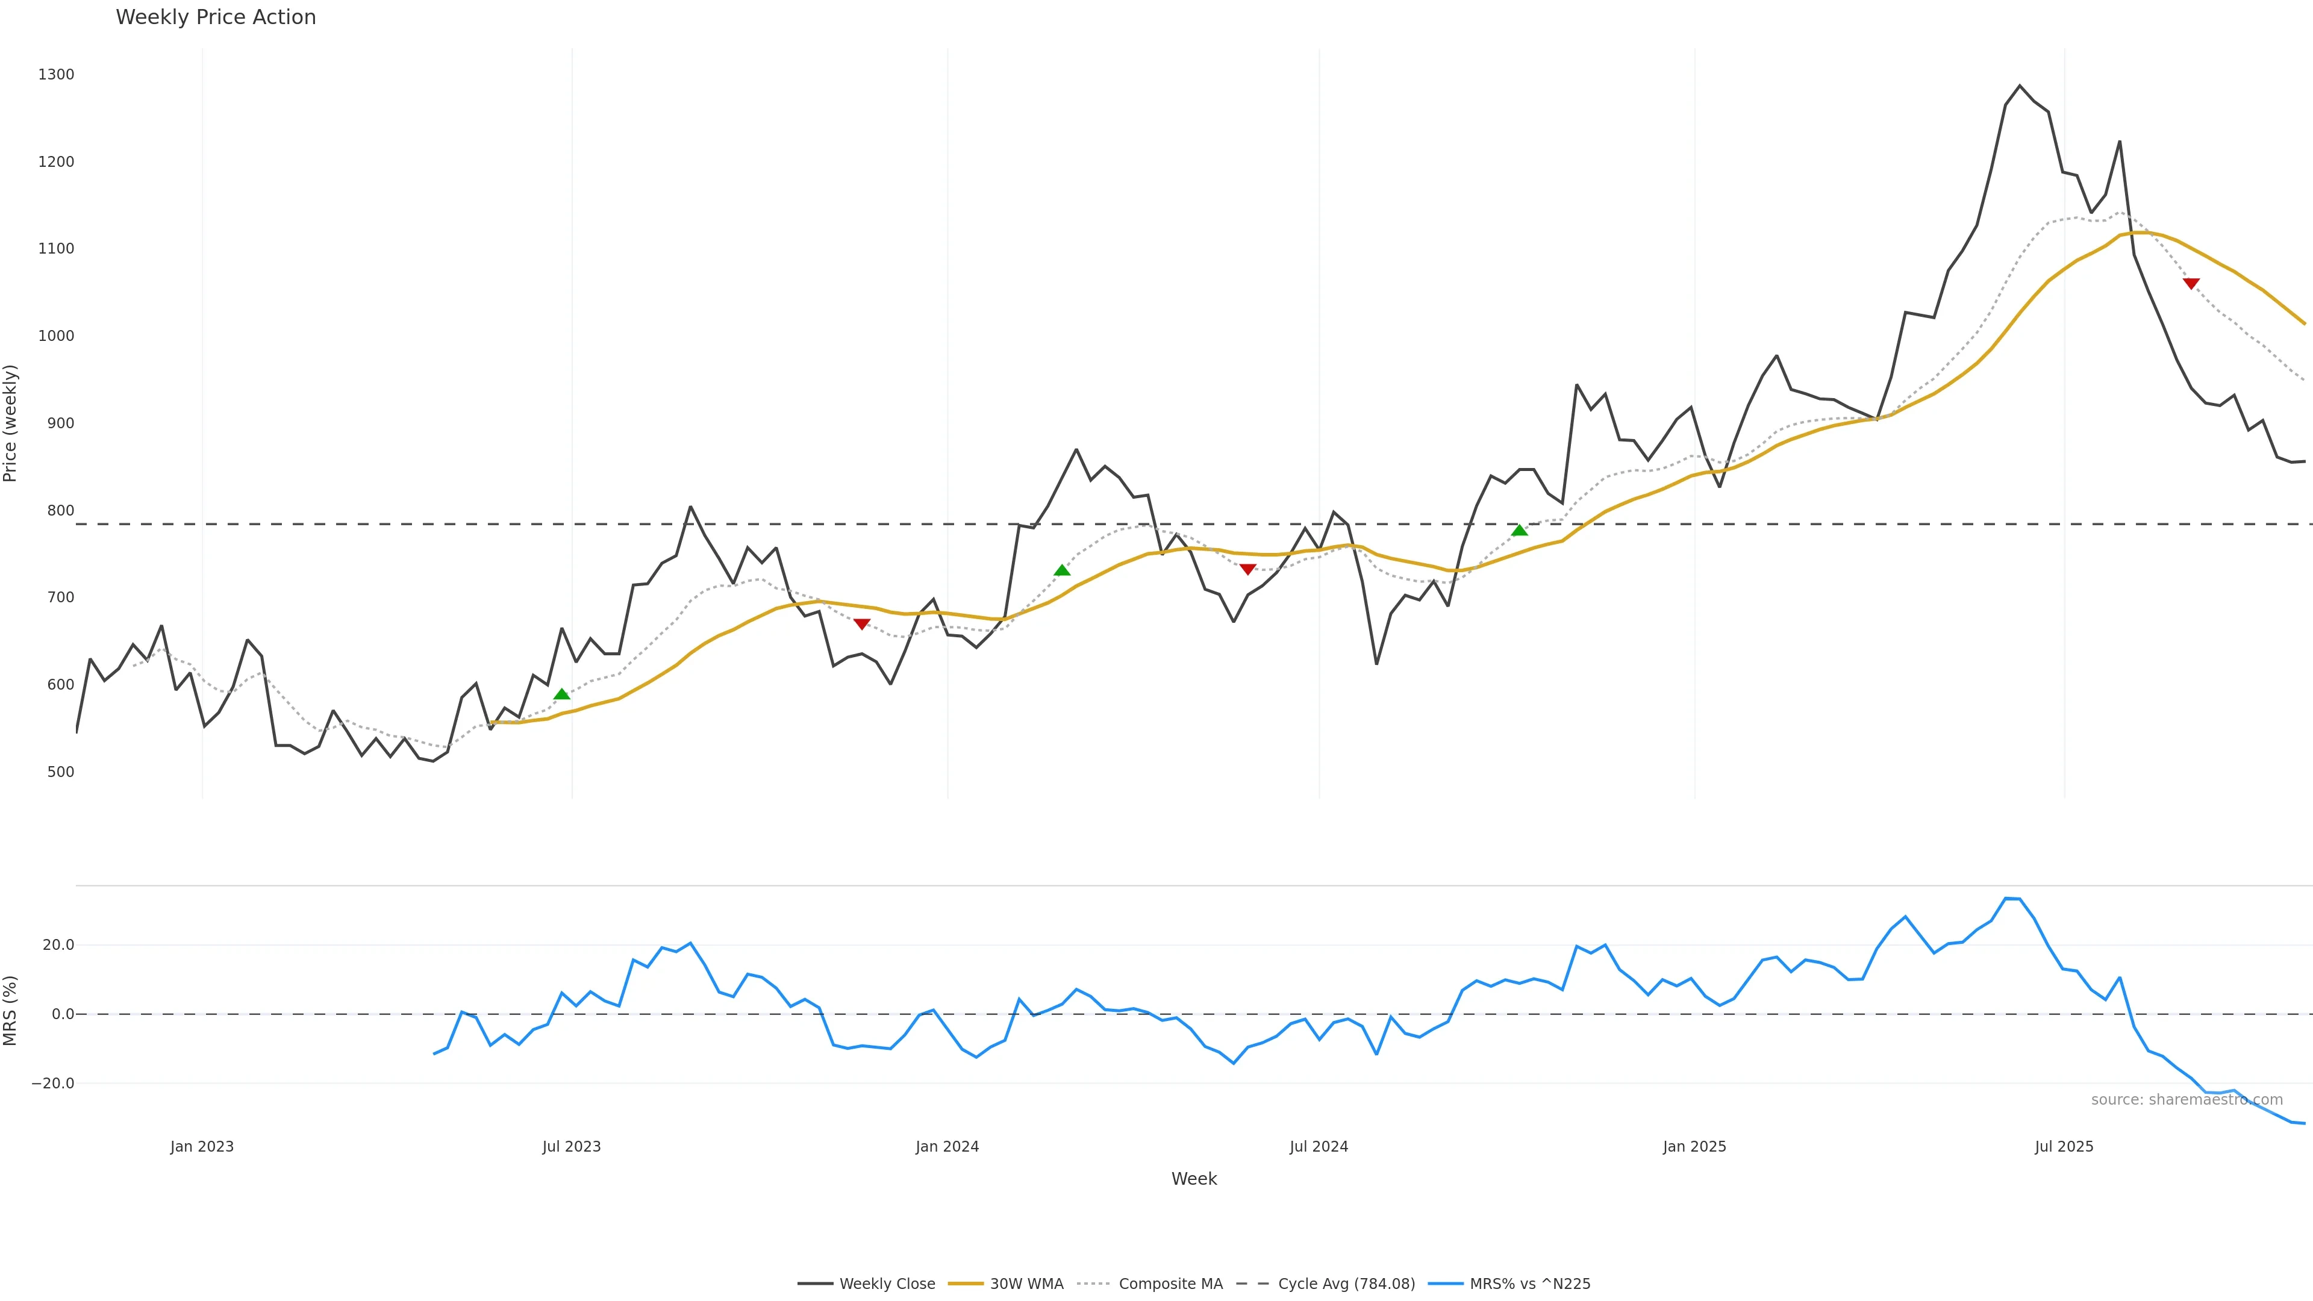2313x1301 pixels.
Task: Click the red down-triangle before Jul 2024
Action: pos(1247,569)
